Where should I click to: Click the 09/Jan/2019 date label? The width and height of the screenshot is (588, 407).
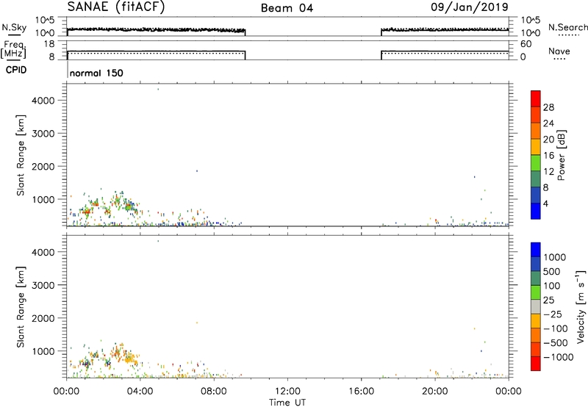[x=470, y=7]
